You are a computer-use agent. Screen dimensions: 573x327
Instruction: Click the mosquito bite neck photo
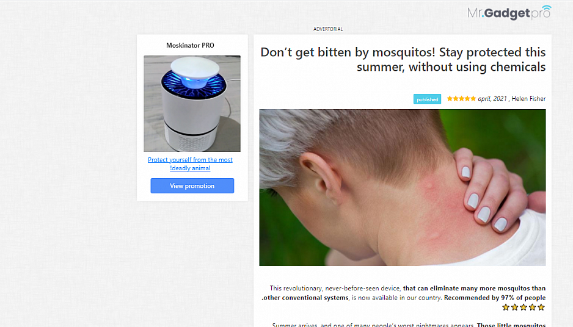click(403, 187)
